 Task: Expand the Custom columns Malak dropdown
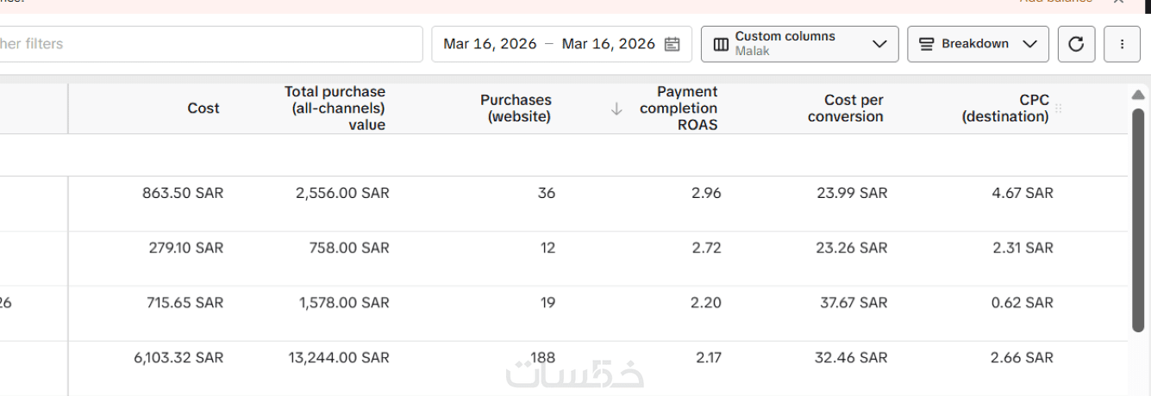[x=879, y=44]
